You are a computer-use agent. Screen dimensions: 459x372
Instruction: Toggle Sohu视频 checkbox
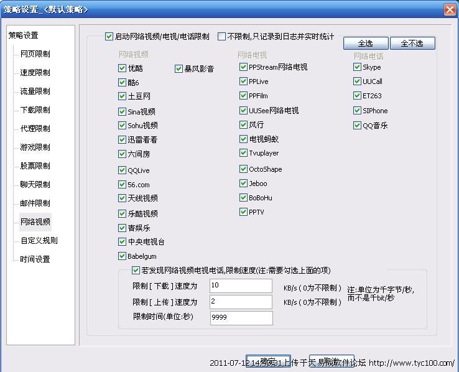[x=122, y=126]
